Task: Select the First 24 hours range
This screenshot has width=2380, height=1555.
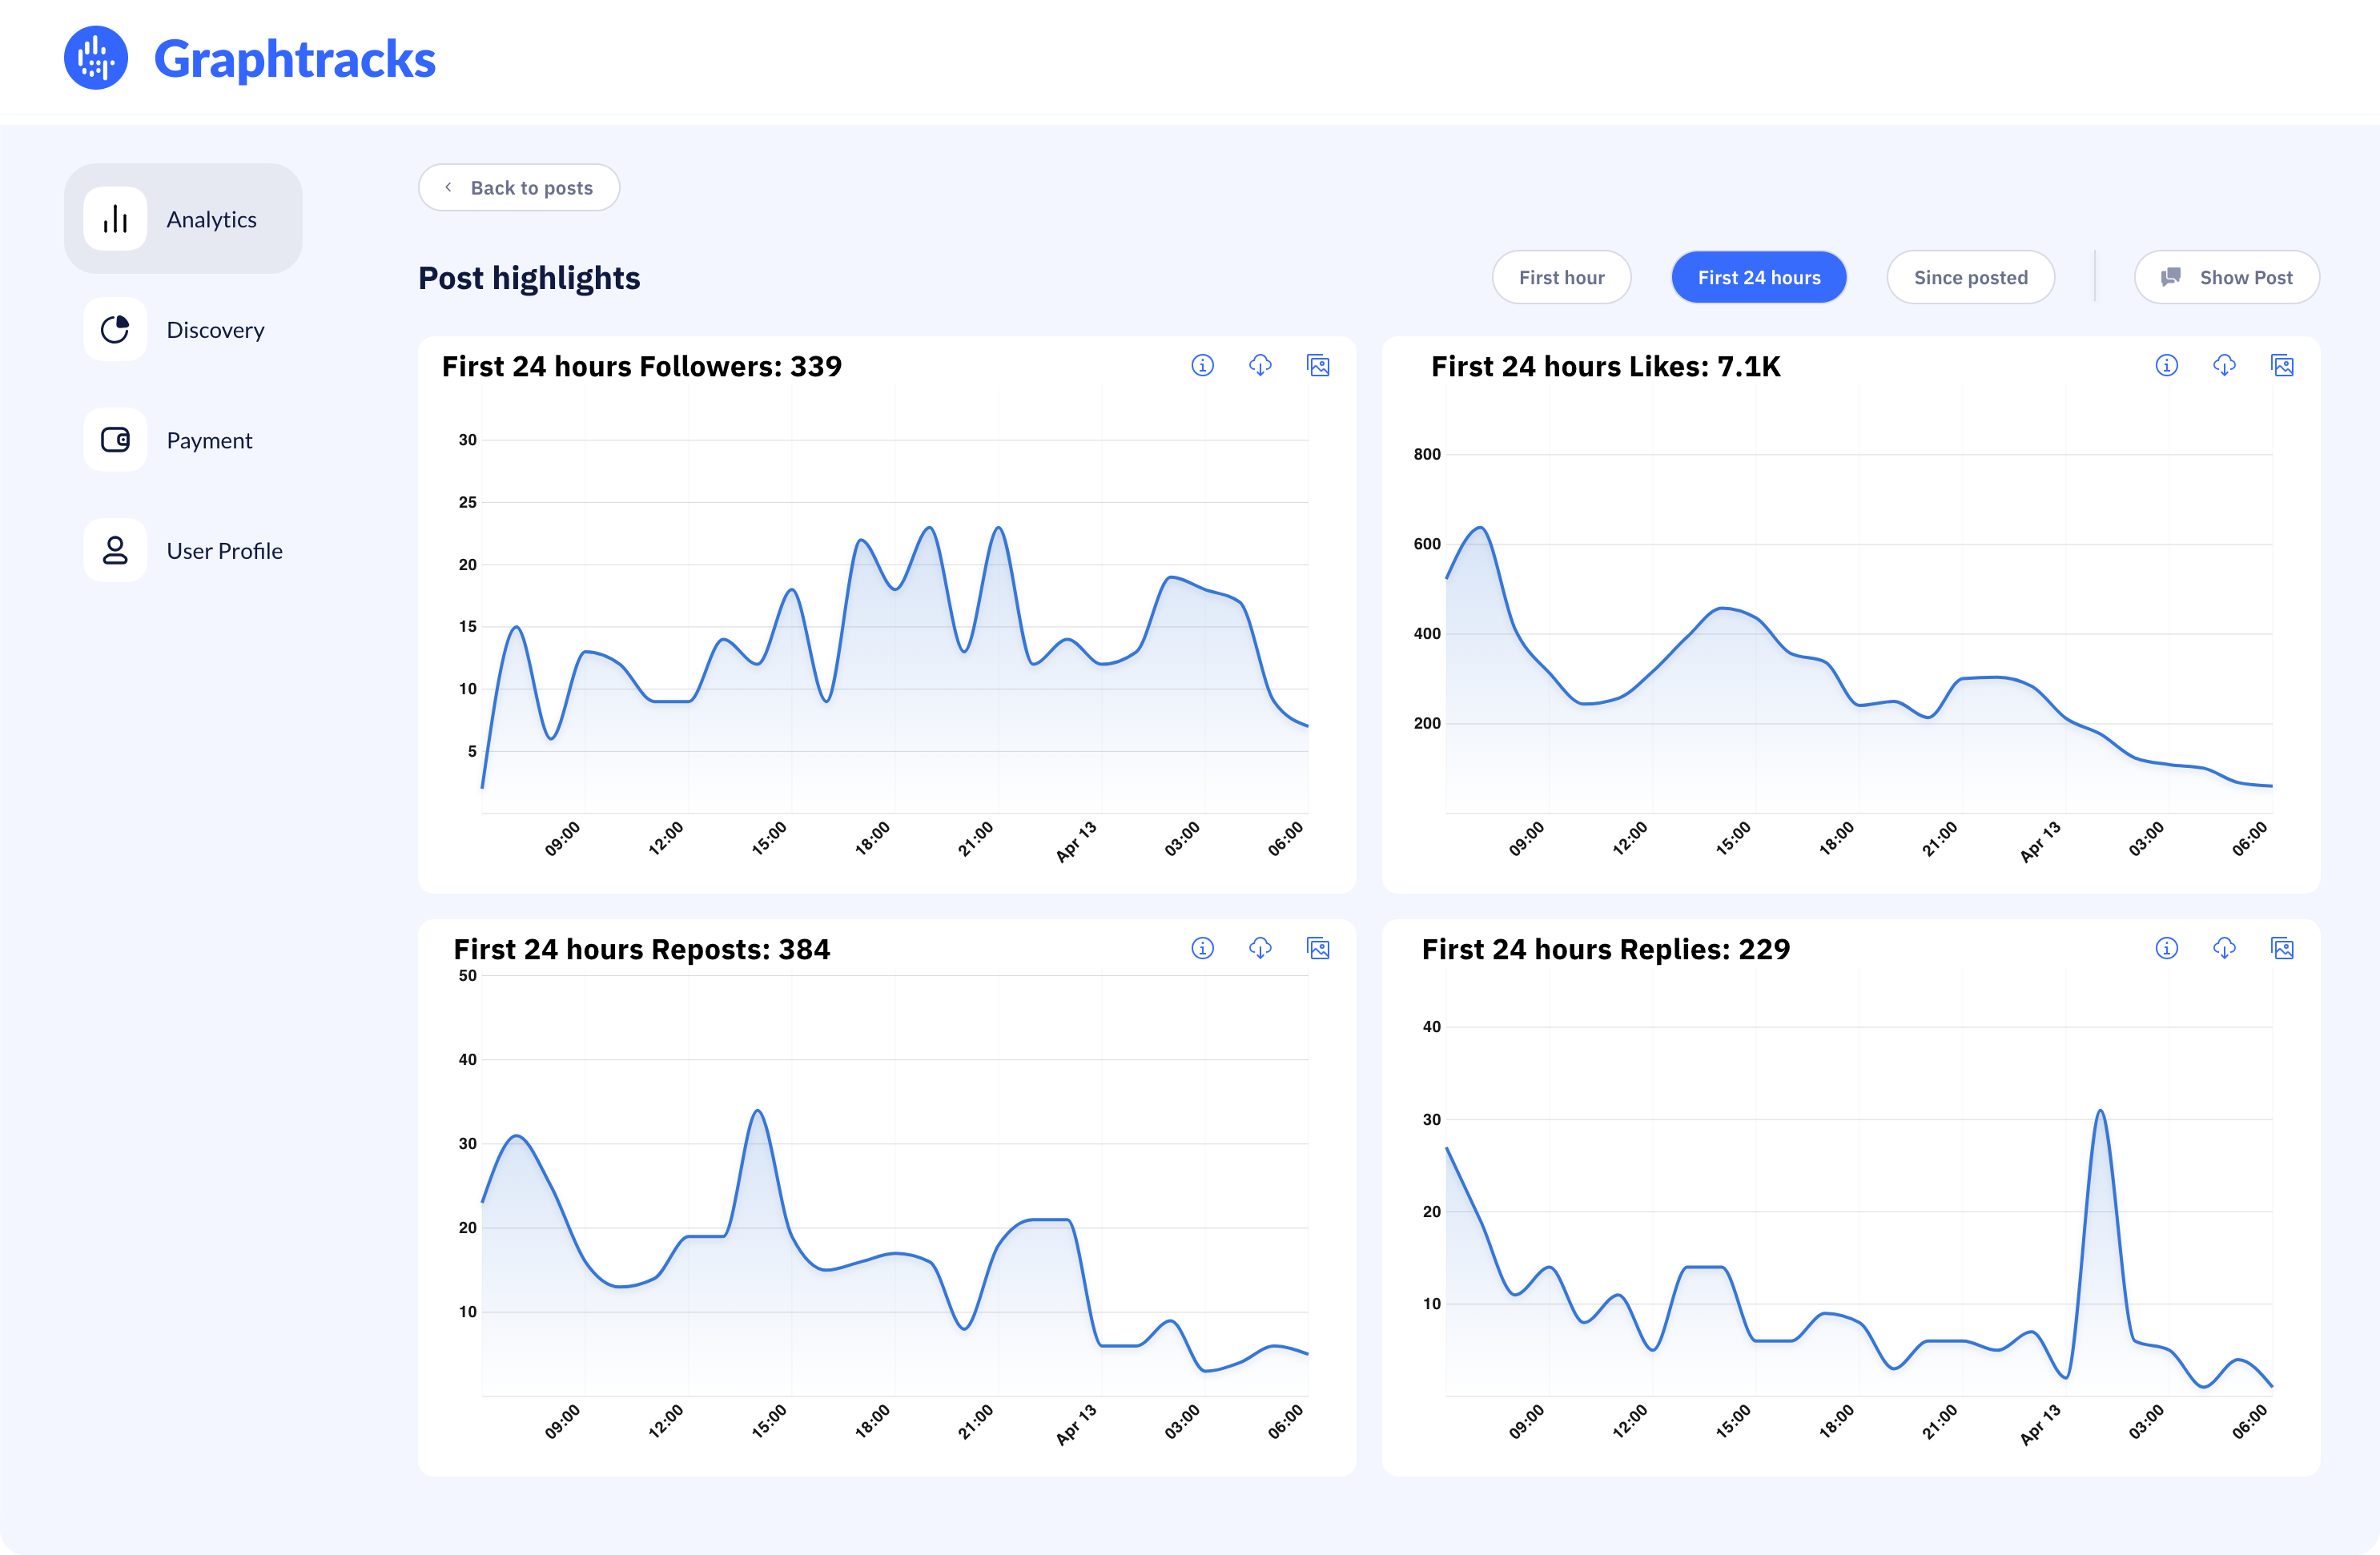Action: 1758,277
